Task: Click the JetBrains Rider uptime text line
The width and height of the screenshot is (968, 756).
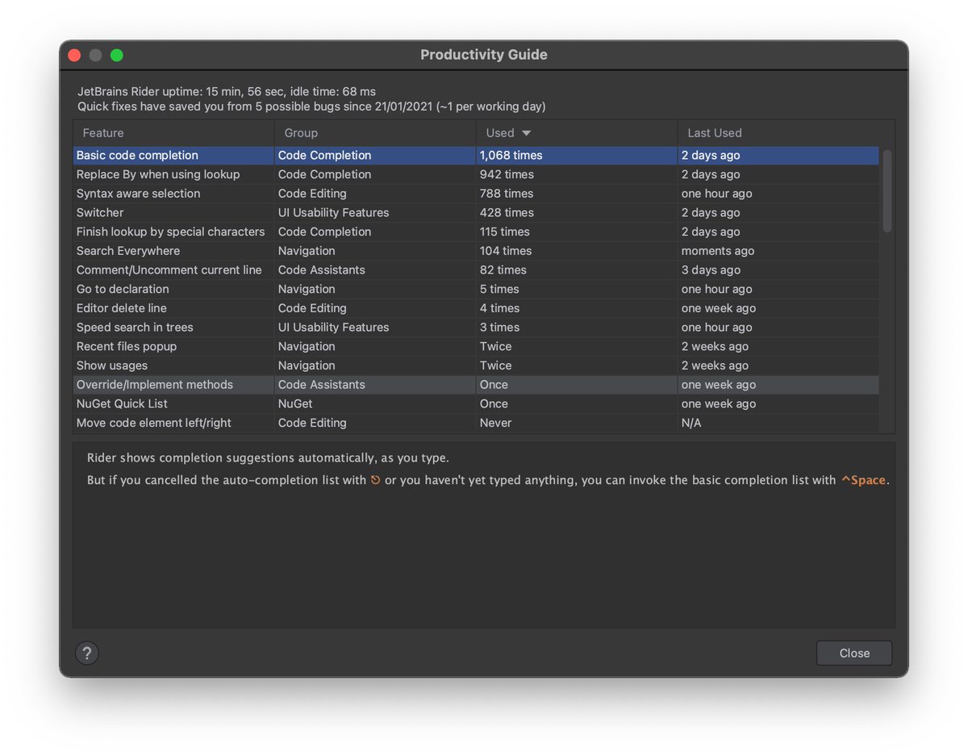Action: click(x=227, y=92)
